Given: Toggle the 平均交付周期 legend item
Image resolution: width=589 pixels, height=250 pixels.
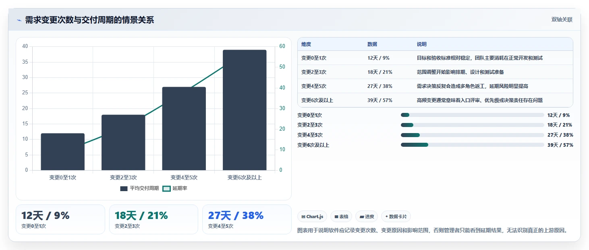Looking at the screenshot, I should coord(139,188).
